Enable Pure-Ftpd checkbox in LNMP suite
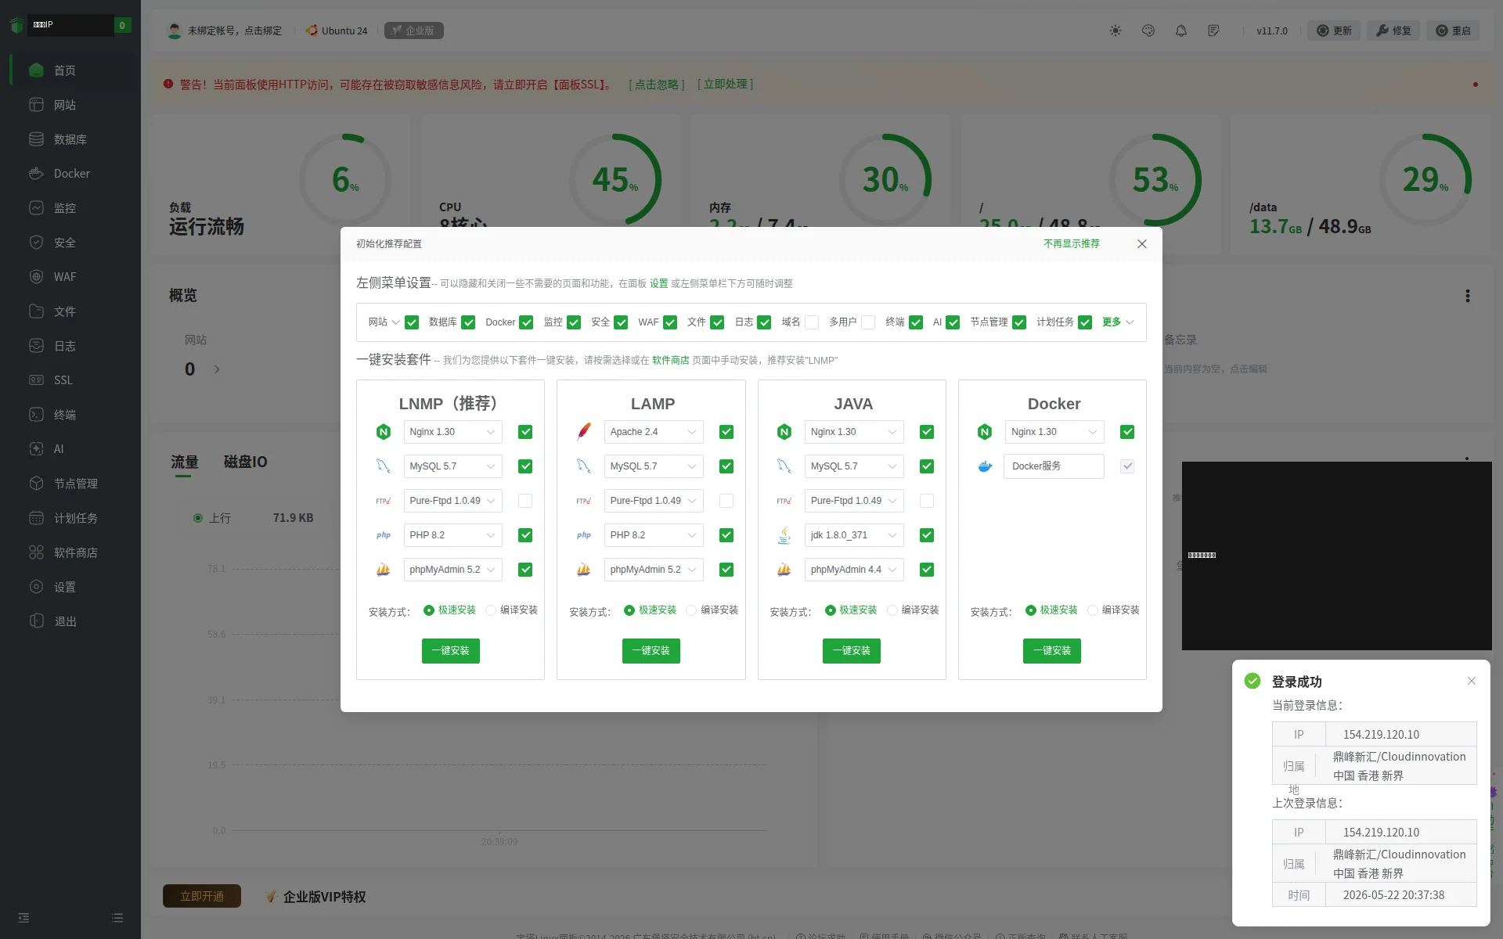Screen dimensions: 1503x939 (x=525, y=501)
